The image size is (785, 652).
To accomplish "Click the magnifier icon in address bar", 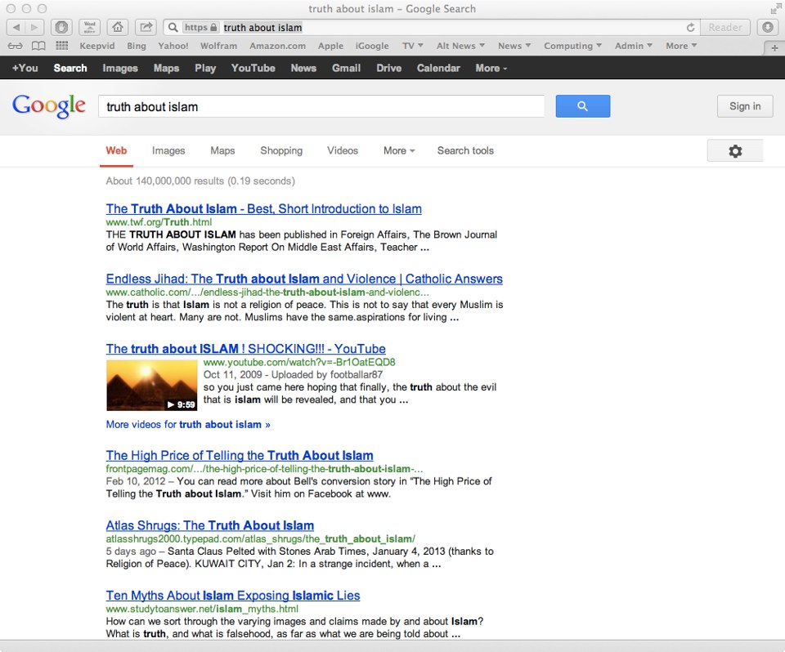I will click(173, 28).
